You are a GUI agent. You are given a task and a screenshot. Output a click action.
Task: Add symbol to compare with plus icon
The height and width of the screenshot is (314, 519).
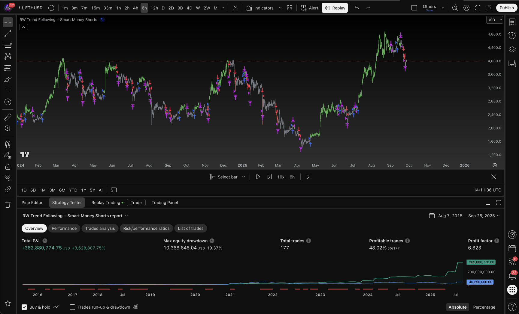[x=51, y=8]
